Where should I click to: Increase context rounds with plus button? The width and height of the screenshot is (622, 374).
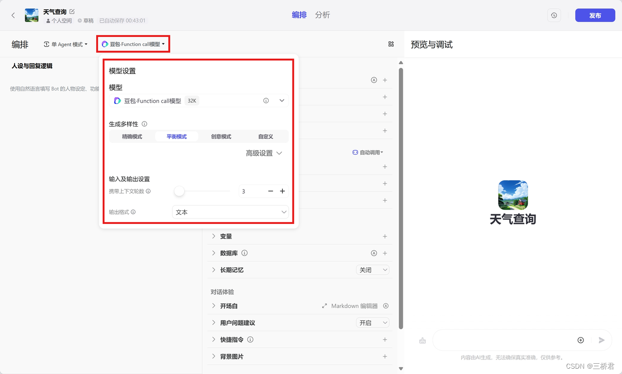(282, 191)
